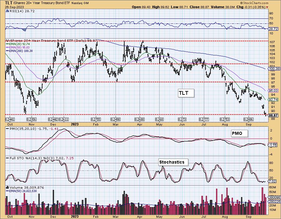Click the High 89.62 header value

[161, 7]
